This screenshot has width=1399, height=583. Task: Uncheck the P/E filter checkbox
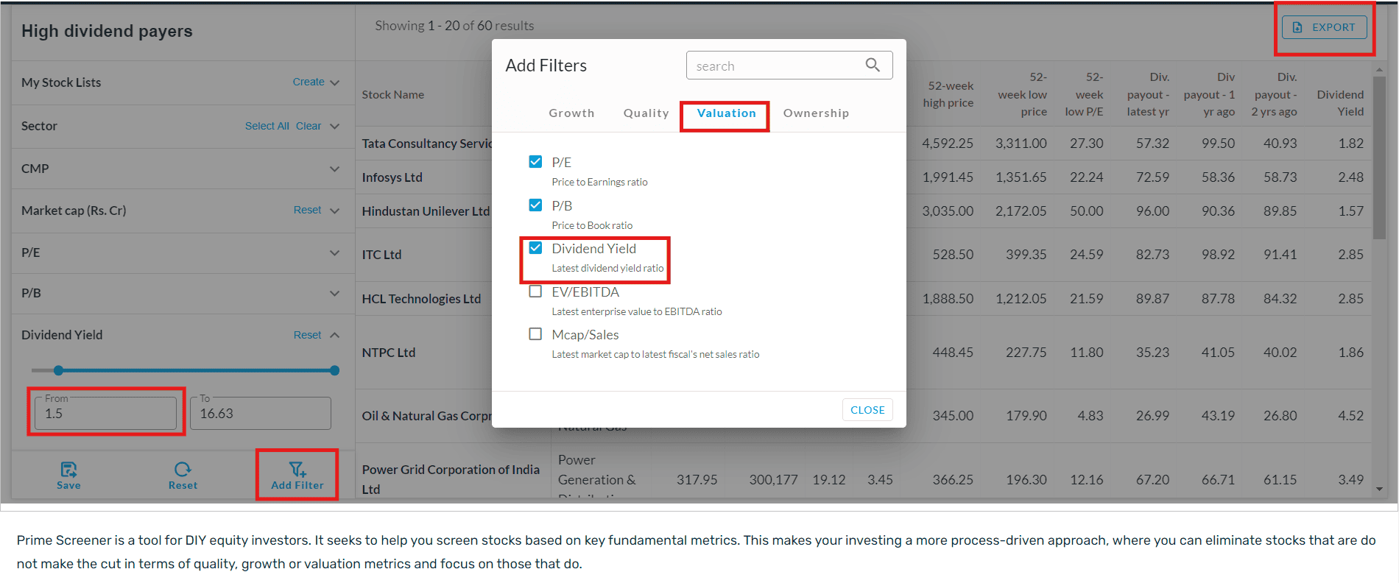[x=535, y=162]
